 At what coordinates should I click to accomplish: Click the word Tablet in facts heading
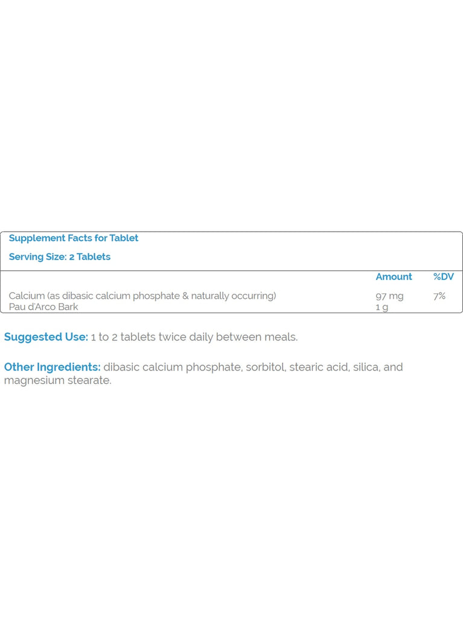pyautogui.click(x=124, y=238)
